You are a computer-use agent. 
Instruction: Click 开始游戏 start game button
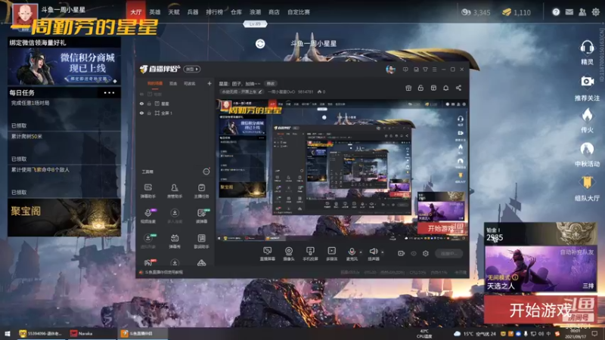pos(540,310)
